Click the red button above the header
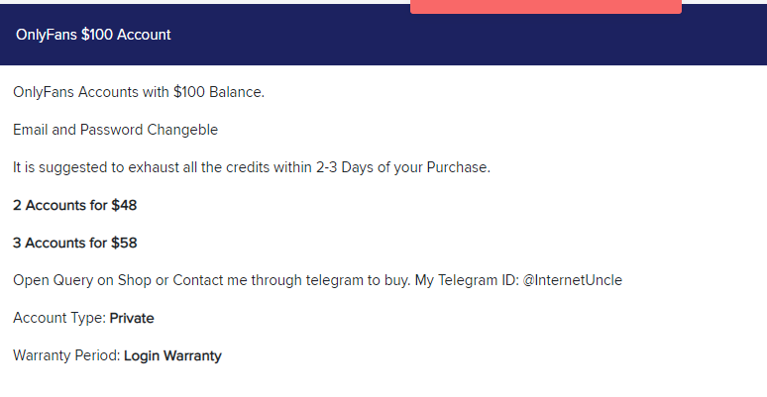This screenshot has width=767, height=397. point(545,6)
